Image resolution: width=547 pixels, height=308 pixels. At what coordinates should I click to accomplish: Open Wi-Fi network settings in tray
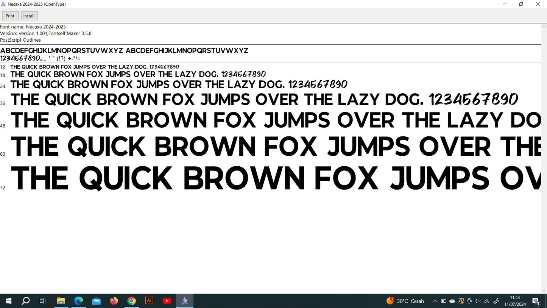click(486, 301)
